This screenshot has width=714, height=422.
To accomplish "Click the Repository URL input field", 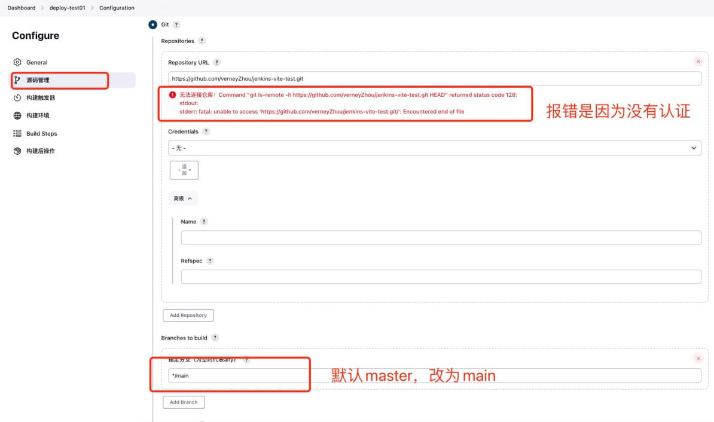I will point(434,78).
